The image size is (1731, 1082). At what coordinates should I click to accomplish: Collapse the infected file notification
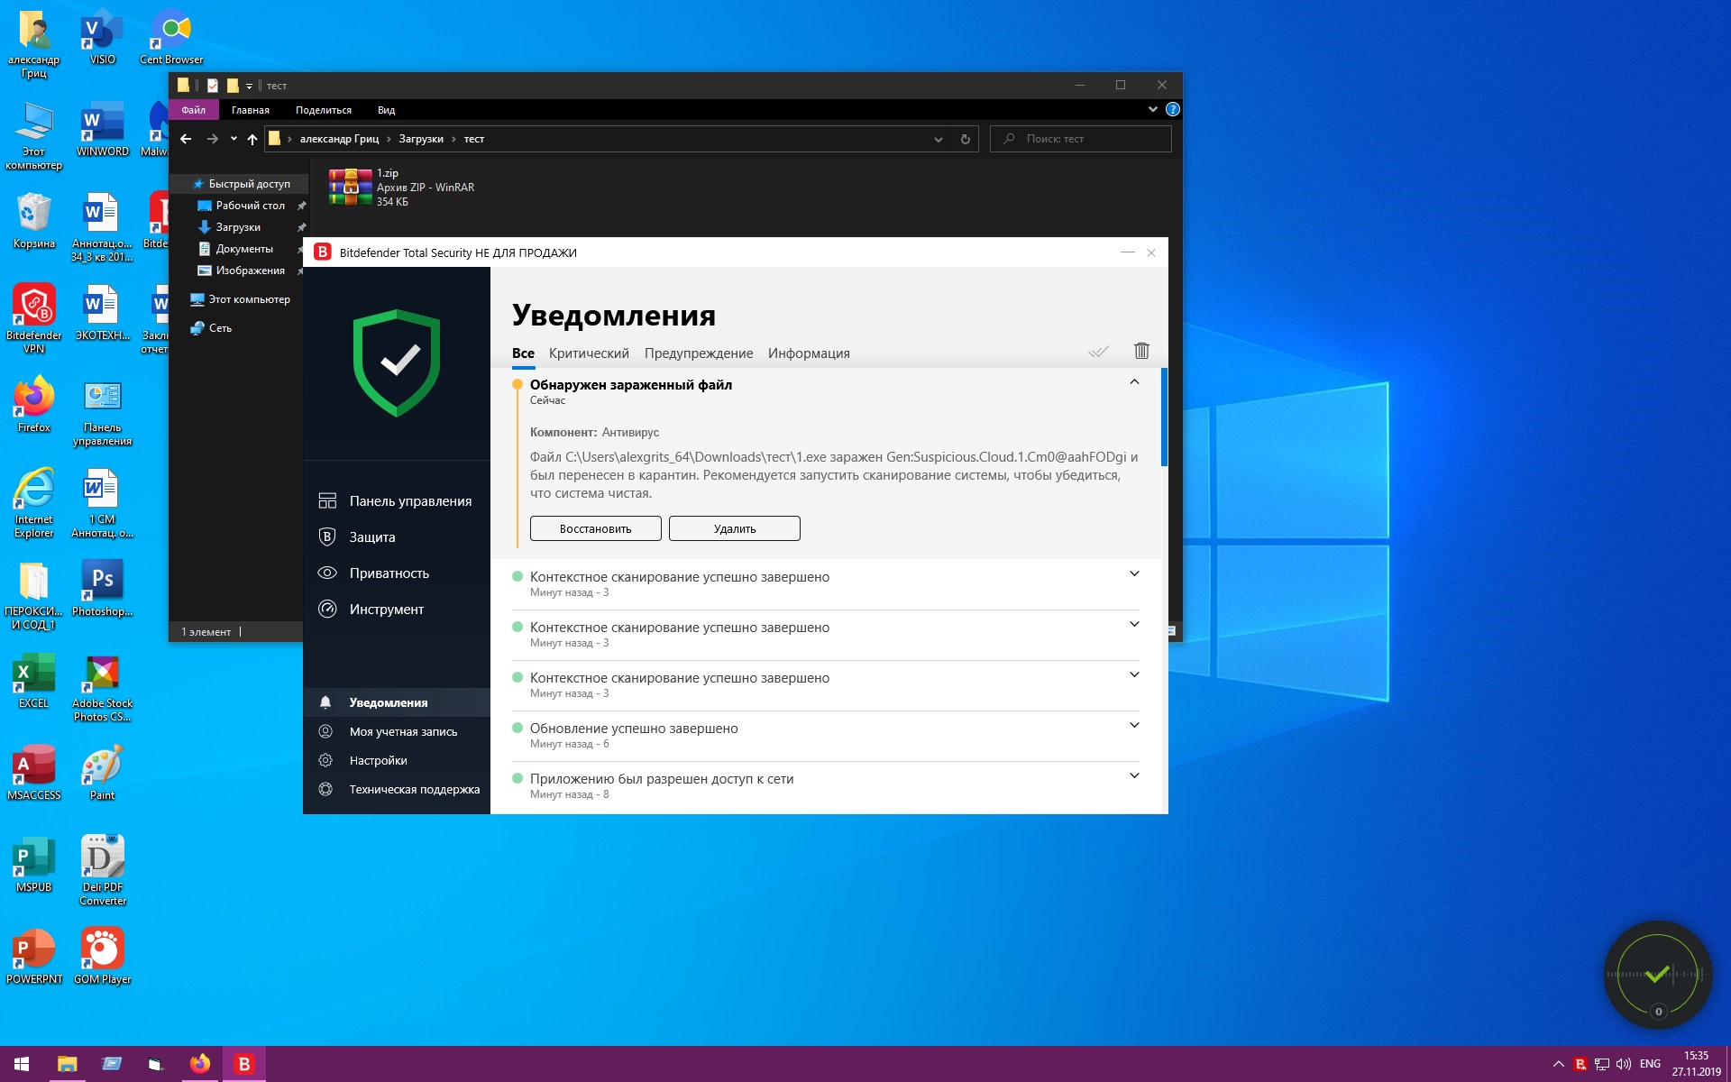pyautogui.click(x=1134, y=382)
